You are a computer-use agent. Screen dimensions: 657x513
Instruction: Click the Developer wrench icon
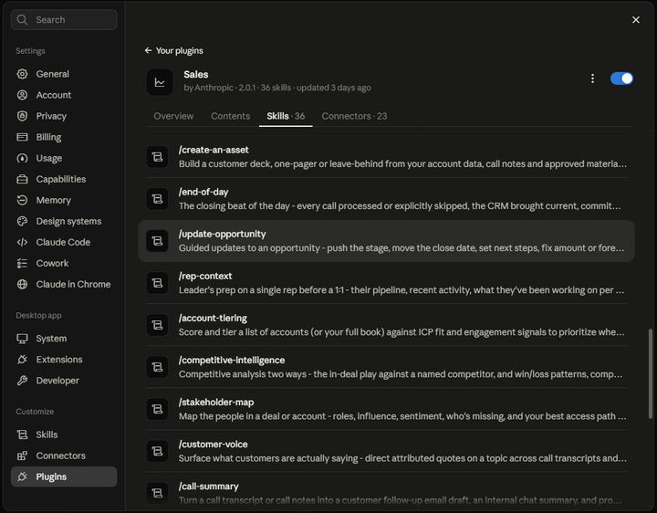(22, 381)
